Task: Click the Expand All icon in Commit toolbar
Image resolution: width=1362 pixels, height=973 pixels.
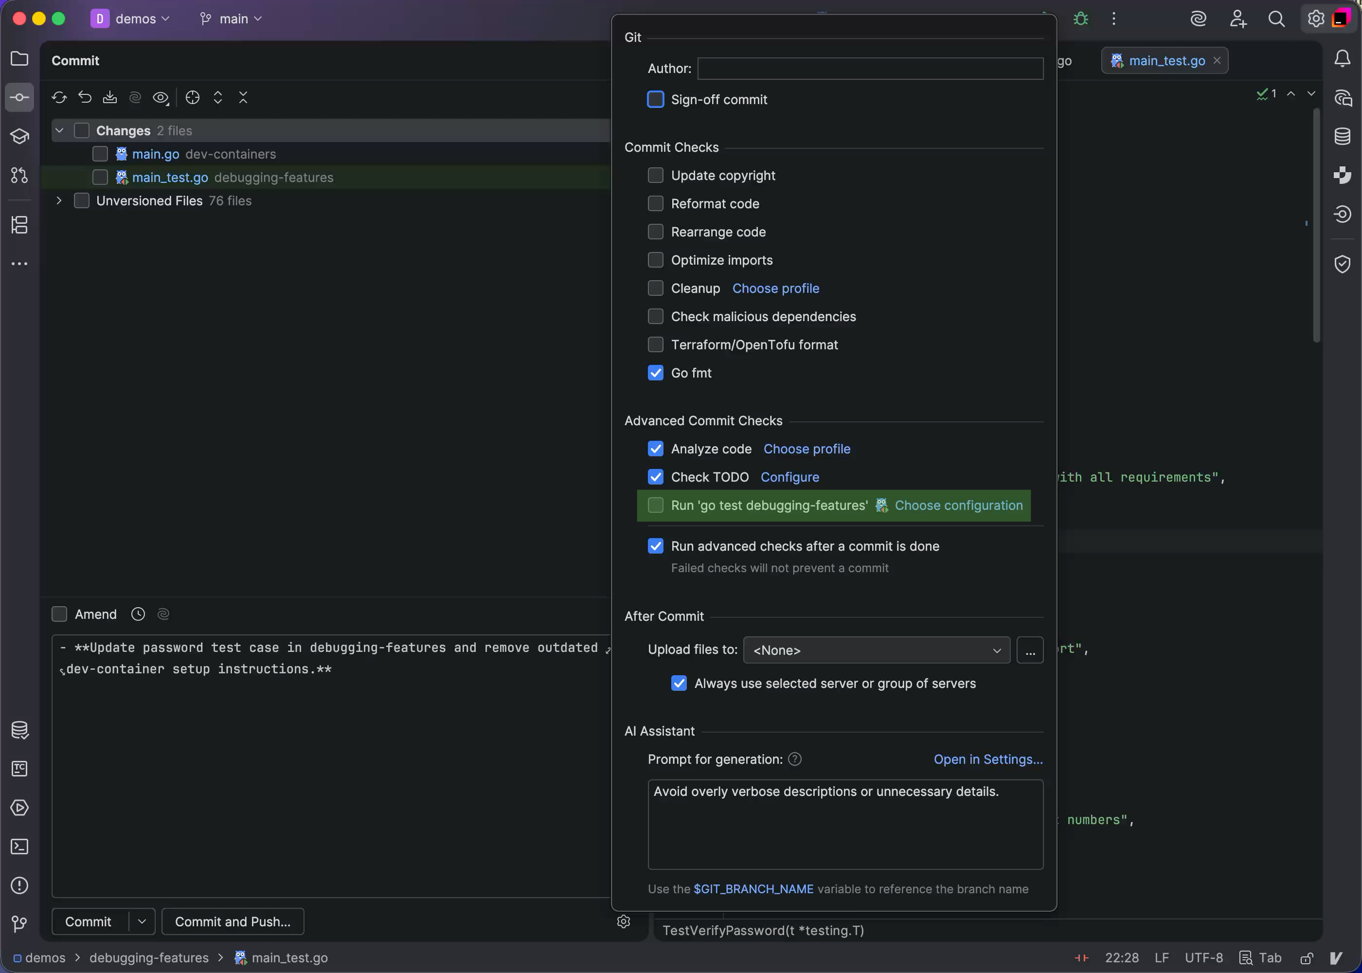Action: tap(218, 97)
